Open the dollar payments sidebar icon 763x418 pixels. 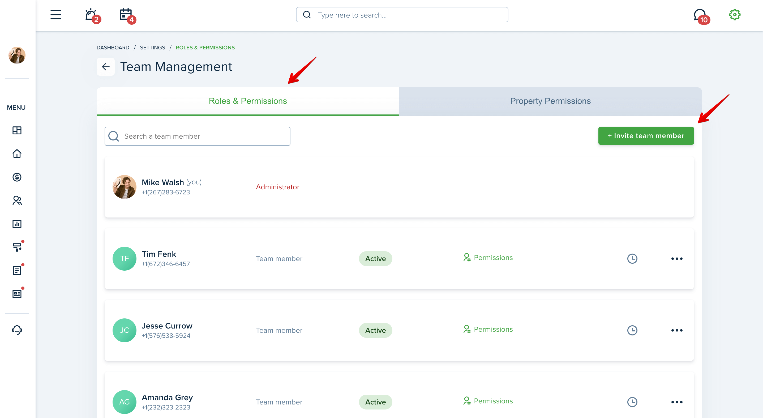click(x=17, y=177)
